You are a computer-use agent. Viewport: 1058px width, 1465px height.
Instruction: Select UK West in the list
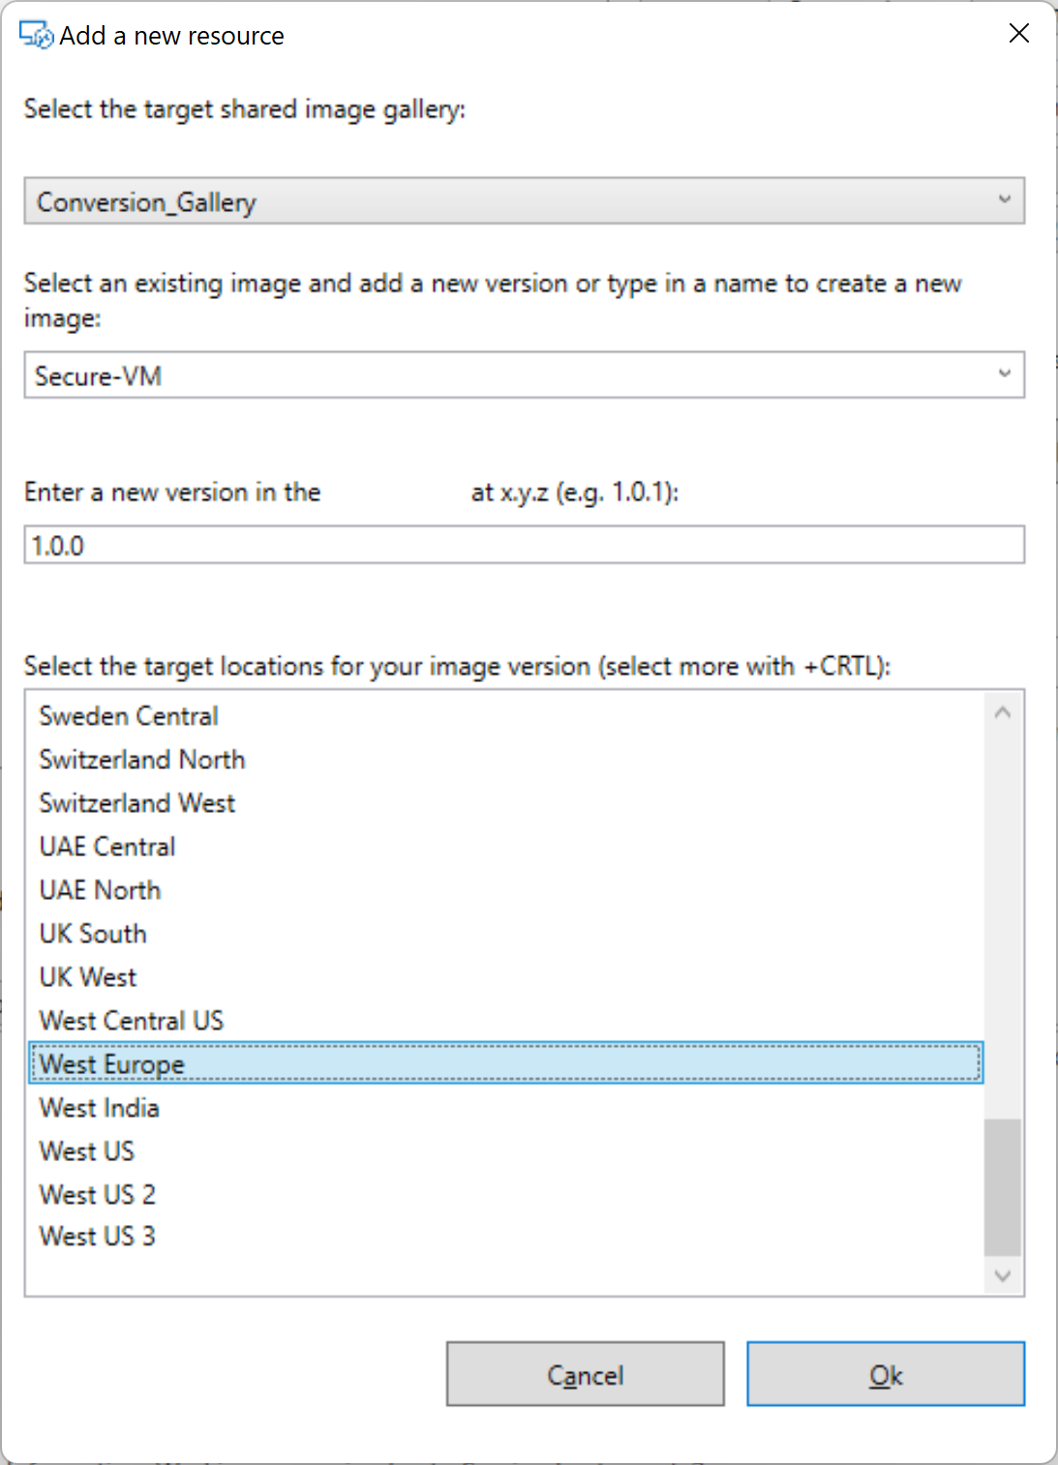click(x=505, y=977)
